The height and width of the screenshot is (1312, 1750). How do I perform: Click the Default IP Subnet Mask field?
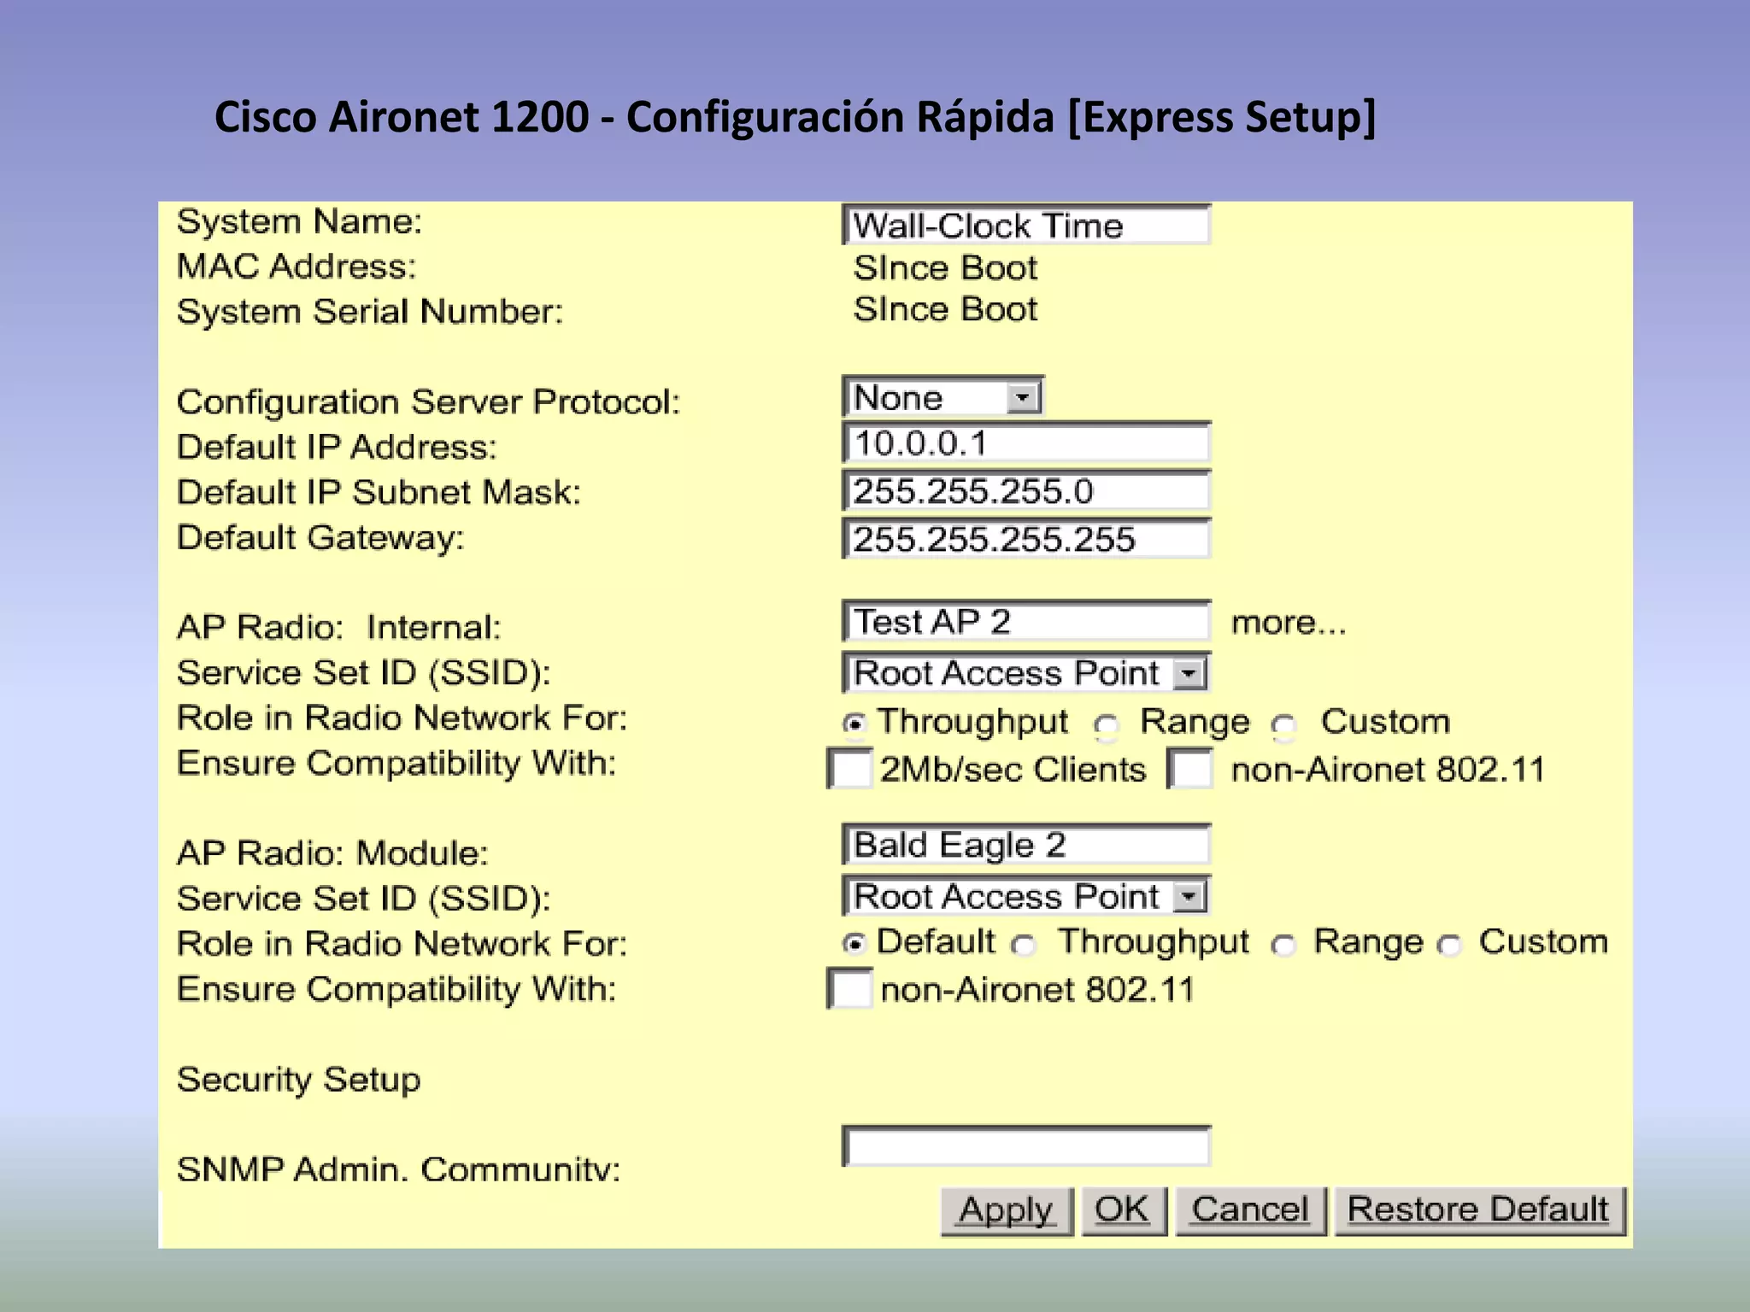pyautogui.click(x=1026, y=491)
